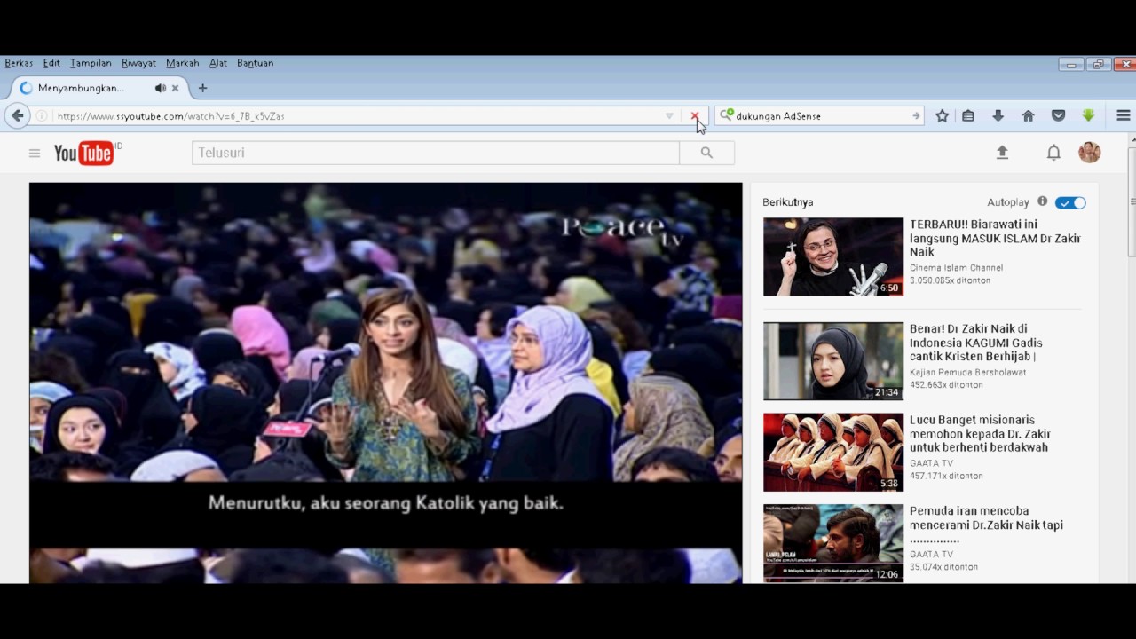Click the green download extension arrow
This screenshot has width=1136, height=639.
click(x=1088, y=115)
